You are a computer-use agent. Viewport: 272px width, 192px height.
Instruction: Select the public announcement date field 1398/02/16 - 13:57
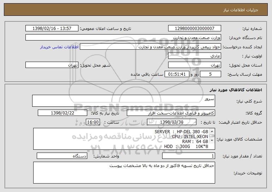[x=52, y=28]
